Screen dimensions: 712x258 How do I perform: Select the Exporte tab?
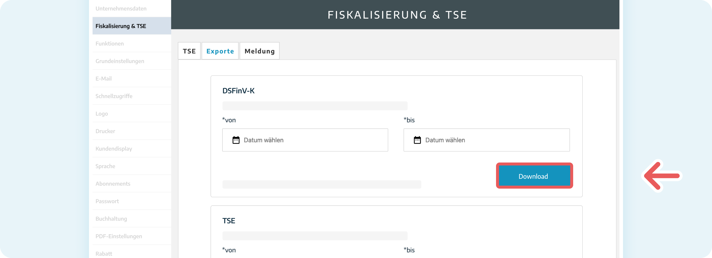pos(220,51)
